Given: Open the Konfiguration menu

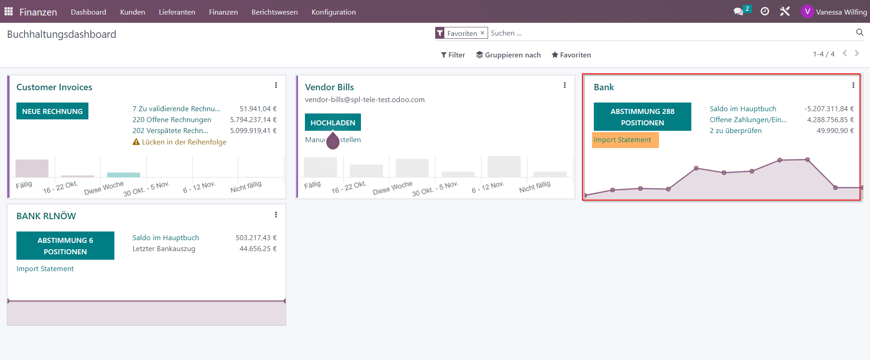Looking at the screenshot, I should pos(334,12).
